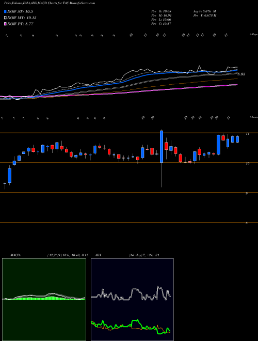Click the 'Pre L: 10.66' value
The image size is (258, 341).
coord(162,20)
